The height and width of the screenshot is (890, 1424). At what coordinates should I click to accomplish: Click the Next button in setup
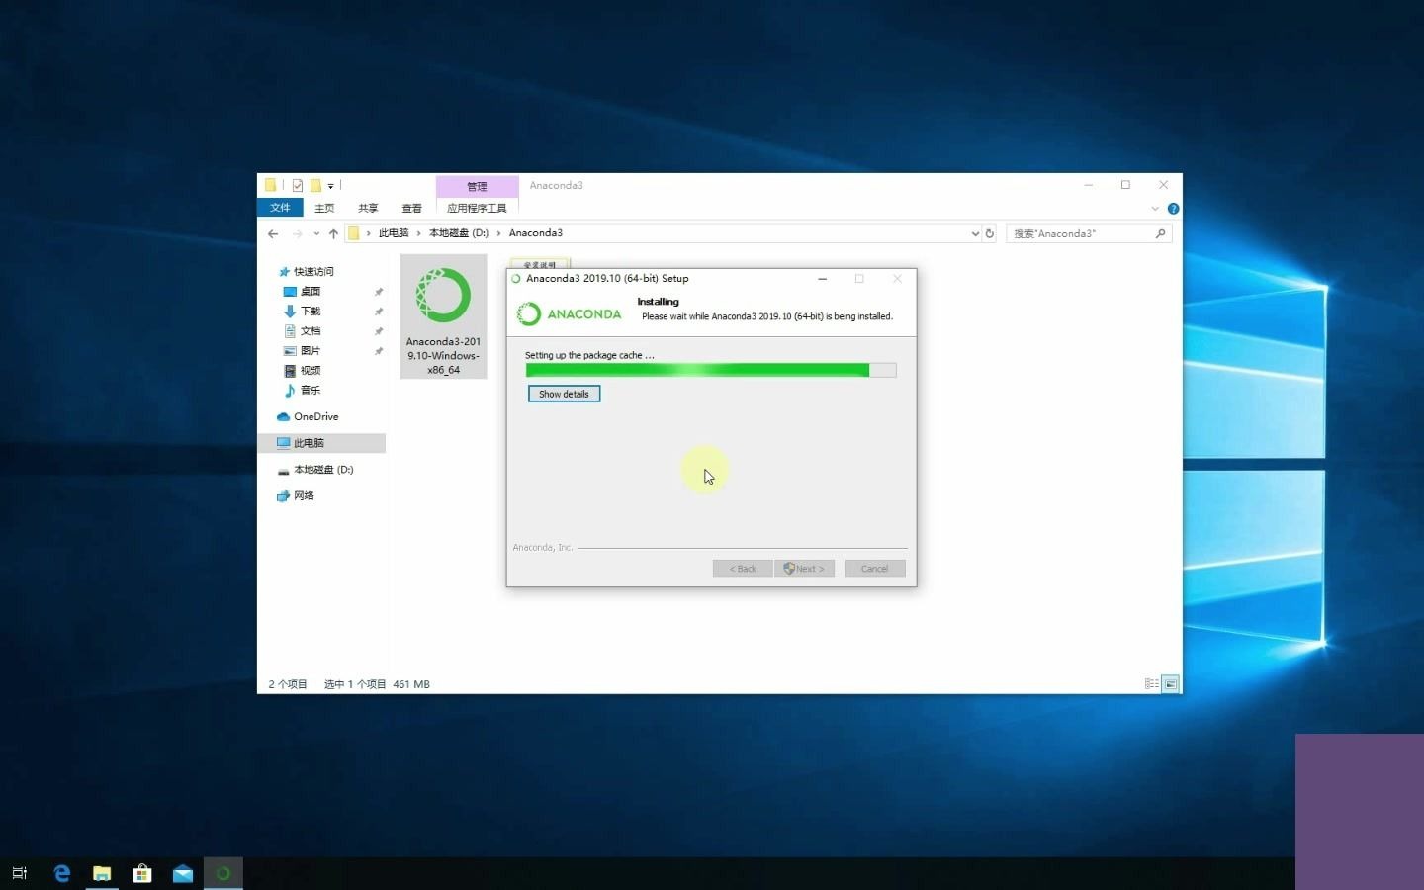805,569
